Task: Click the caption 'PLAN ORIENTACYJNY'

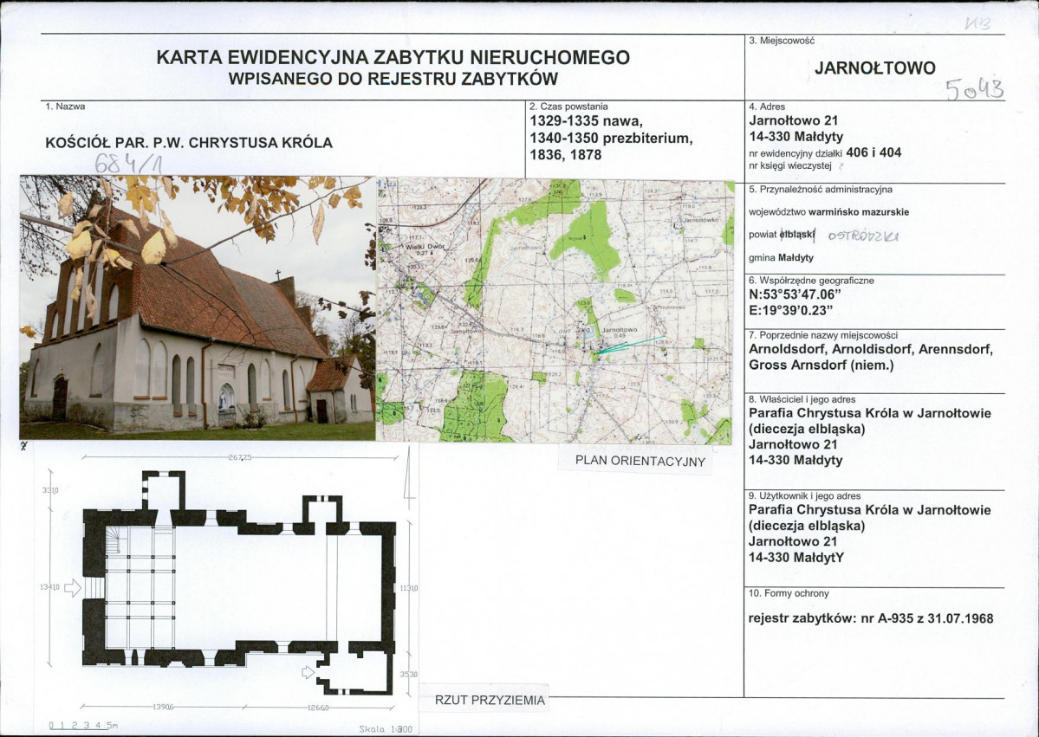Action: (640, 461)
